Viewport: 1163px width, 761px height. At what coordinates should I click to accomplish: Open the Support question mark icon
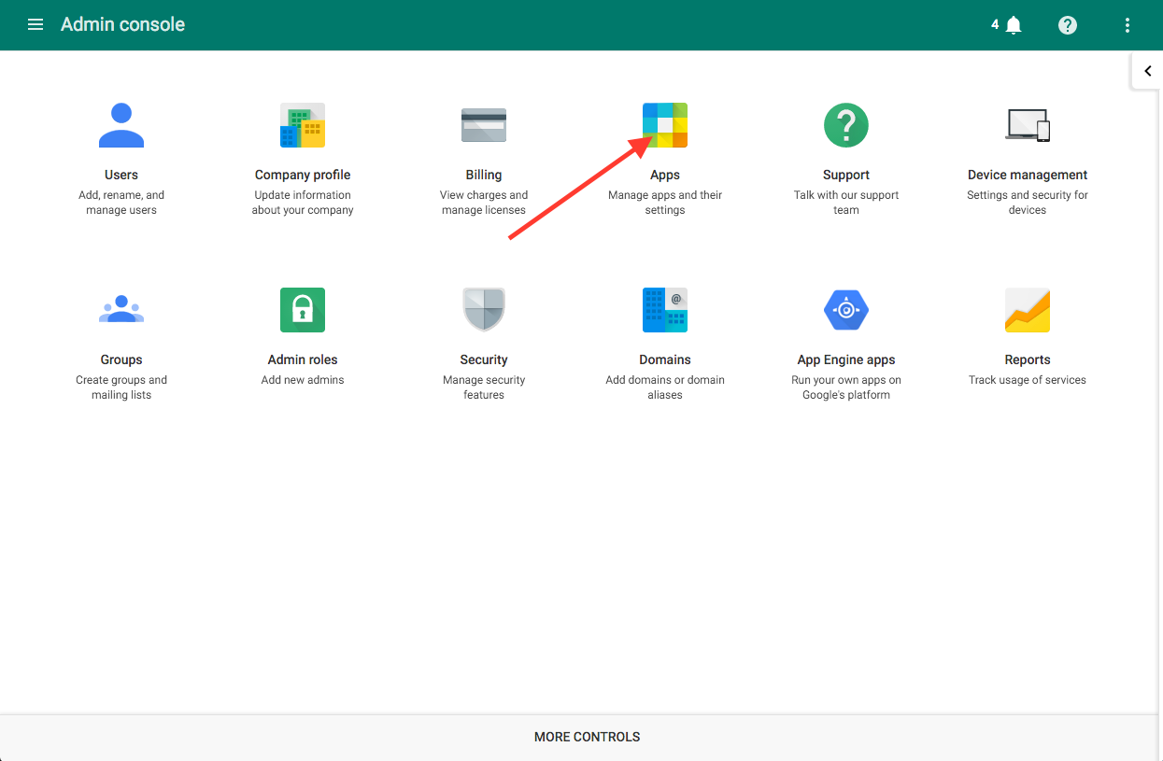(846, 125)
